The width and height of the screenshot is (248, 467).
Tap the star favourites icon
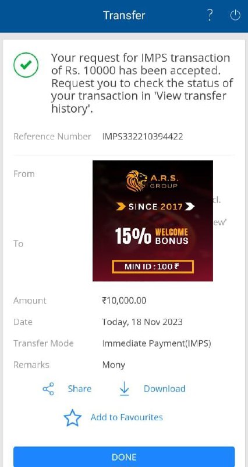(72, 418)
